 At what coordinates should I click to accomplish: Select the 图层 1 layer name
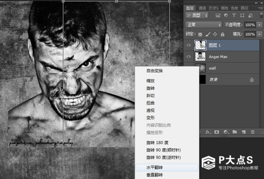(x=214, y=45)
